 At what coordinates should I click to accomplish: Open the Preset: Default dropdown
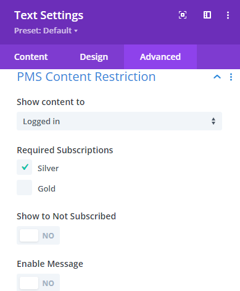46,30
